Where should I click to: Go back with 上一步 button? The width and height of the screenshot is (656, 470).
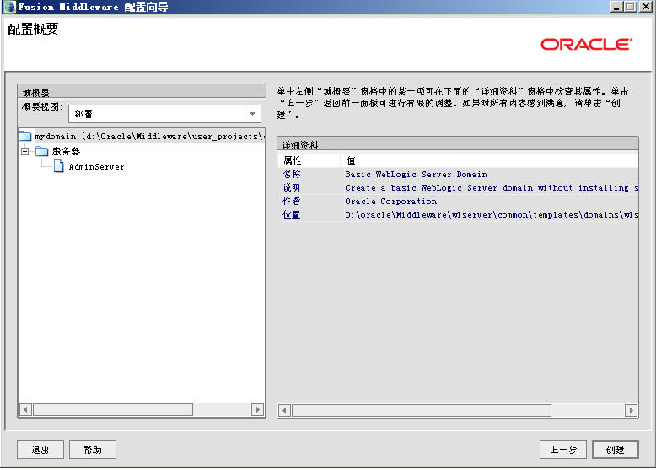563,450
